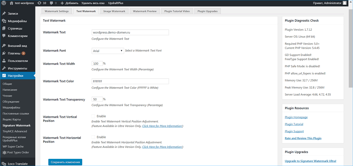Open Медиафайлы section icon in sidebar
The height and width of the screenshot is (166, 353).
click(x=4, y=21)
